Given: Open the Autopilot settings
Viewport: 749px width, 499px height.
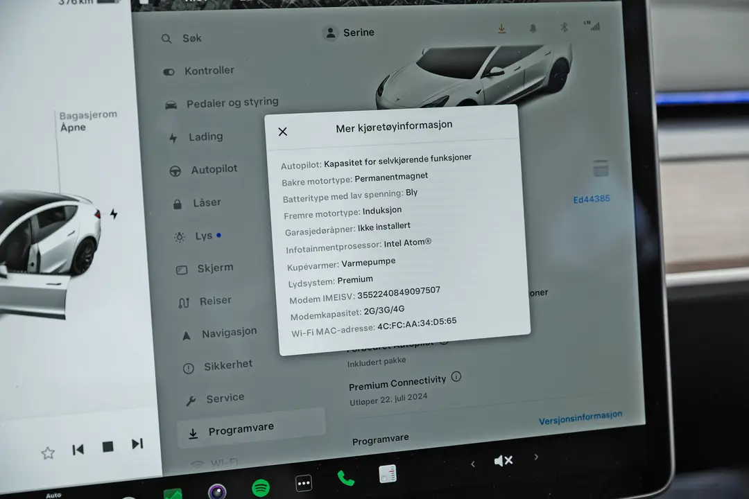Looking at the screenshot, I should 204,170.
